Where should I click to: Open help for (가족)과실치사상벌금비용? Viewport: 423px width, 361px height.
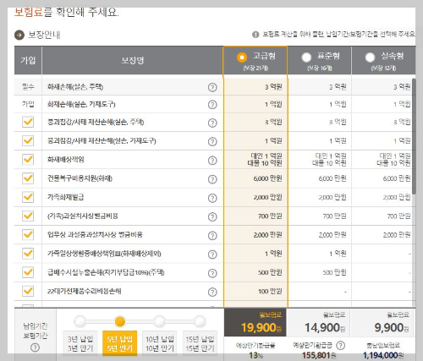pos(212,216)
